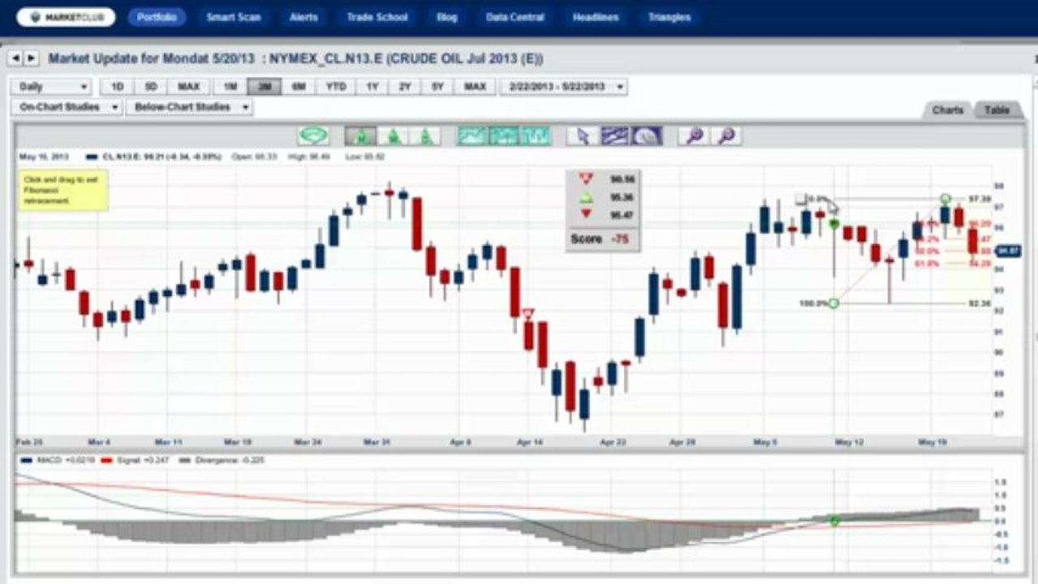Open the Portfolio tab

[x=157, y=17]
